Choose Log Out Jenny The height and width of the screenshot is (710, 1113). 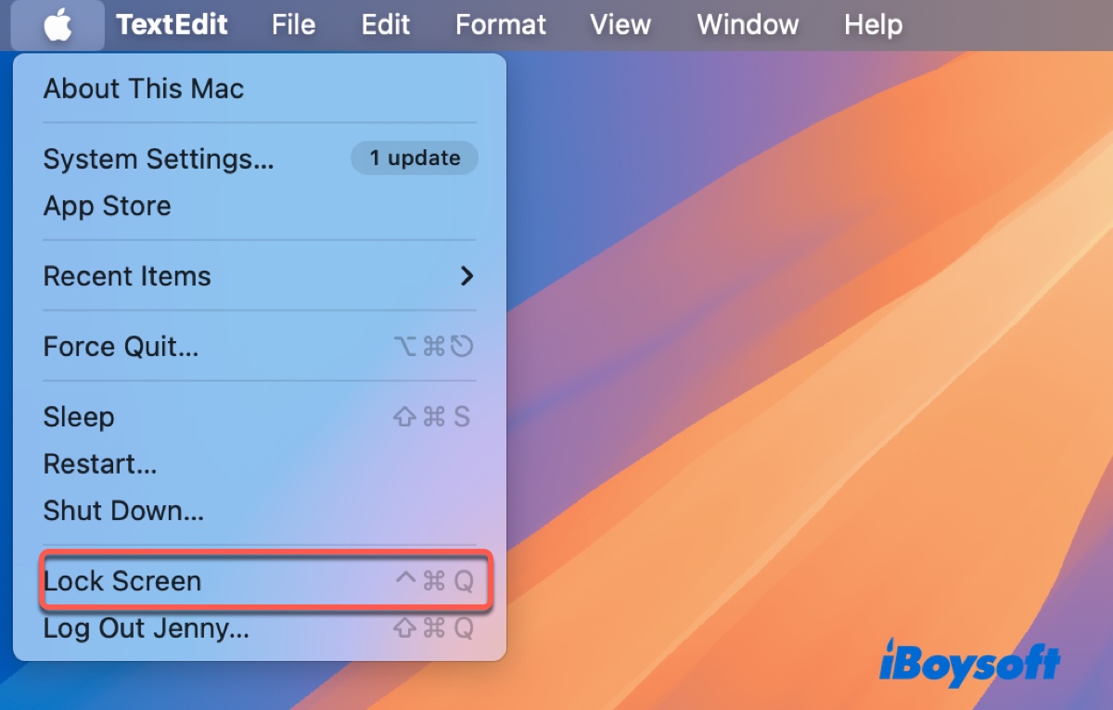point(260,628)
